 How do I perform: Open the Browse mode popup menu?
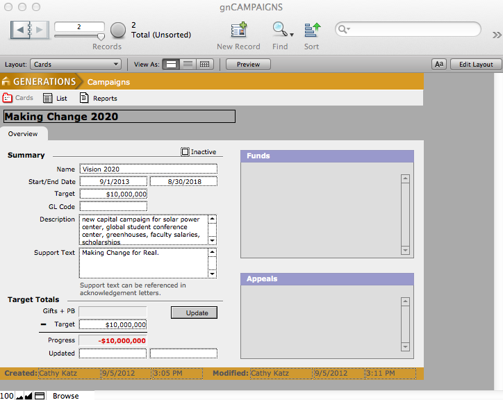(66, 396)
